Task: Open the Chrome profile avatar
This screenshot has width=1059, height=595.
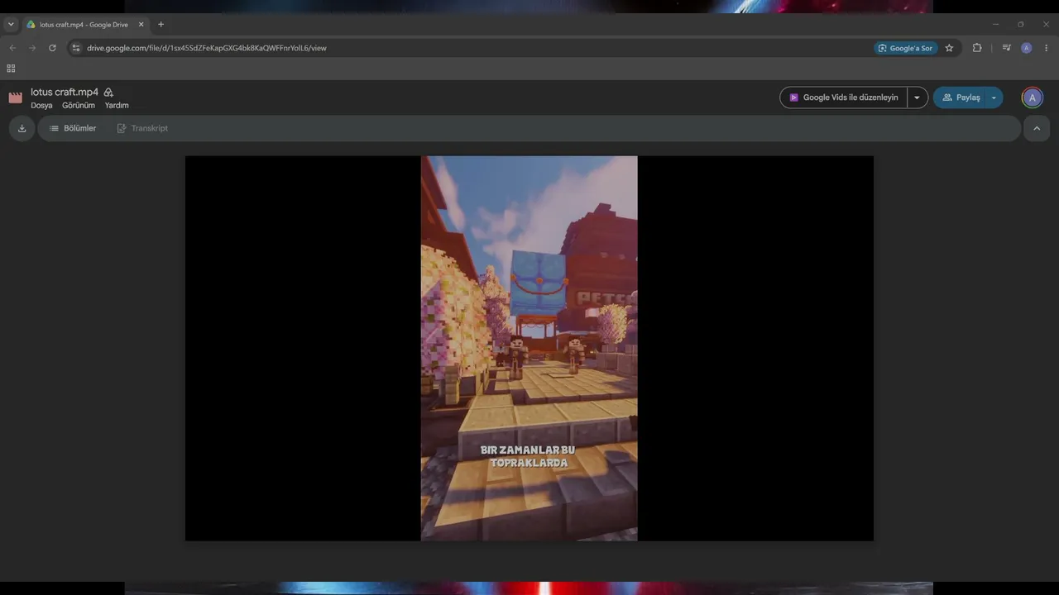Action: 1027,48
